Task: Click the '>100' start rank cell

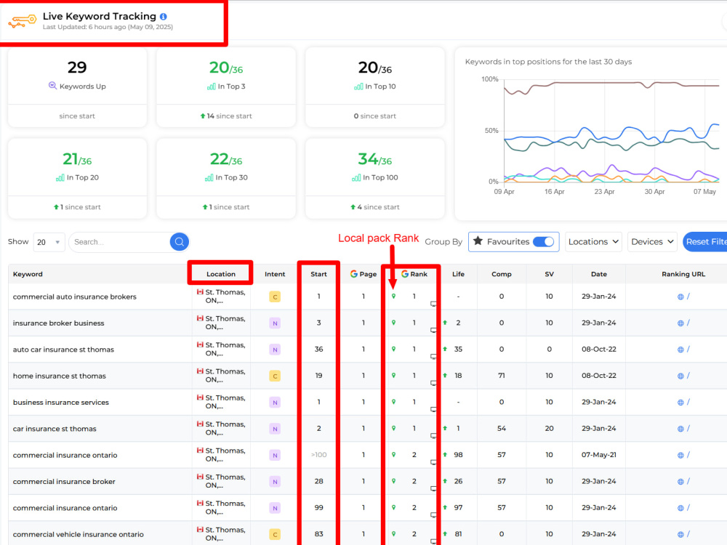Action: point(318,455)
